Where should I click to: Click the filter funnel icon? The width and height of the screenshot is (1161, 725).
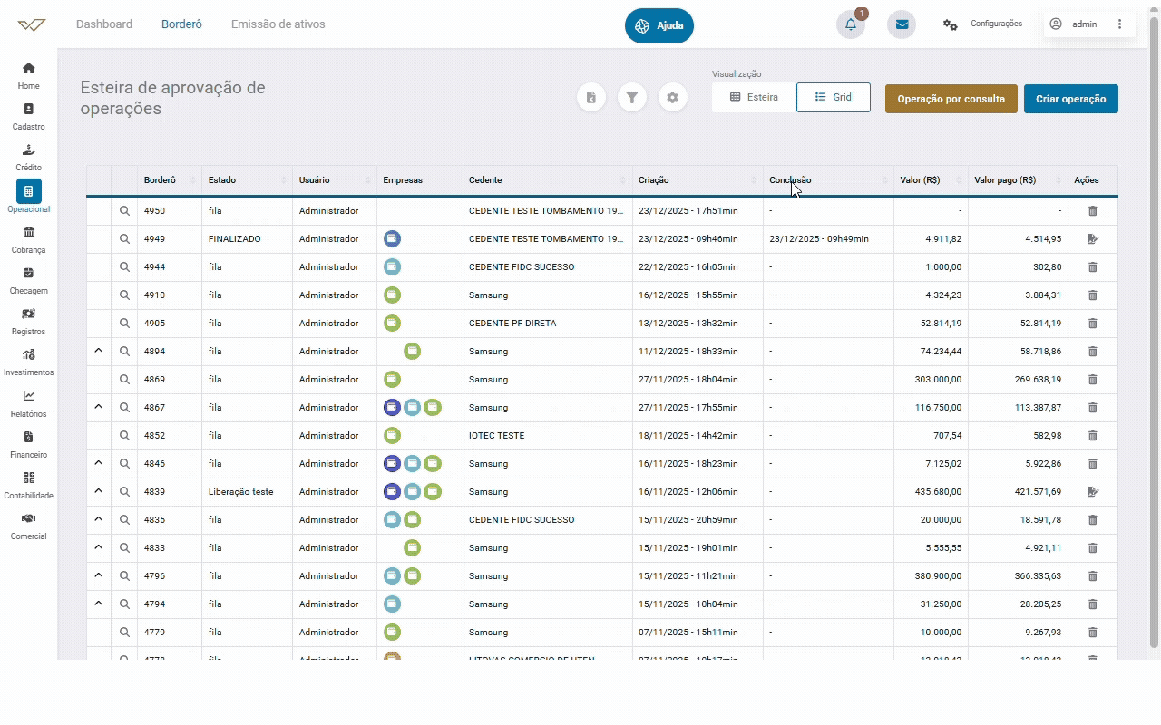(x=632, y=98)
